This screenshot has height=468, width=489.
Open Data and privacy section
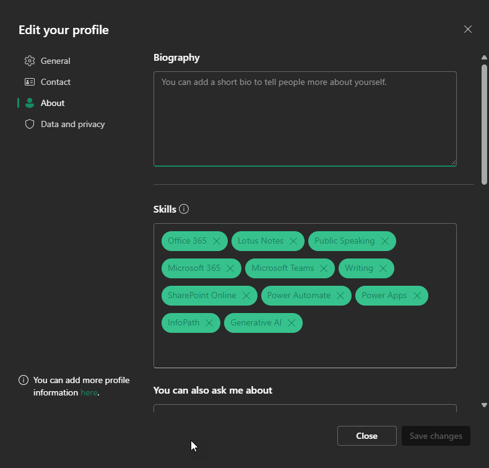pyautogui.click(x=72, y=124)
